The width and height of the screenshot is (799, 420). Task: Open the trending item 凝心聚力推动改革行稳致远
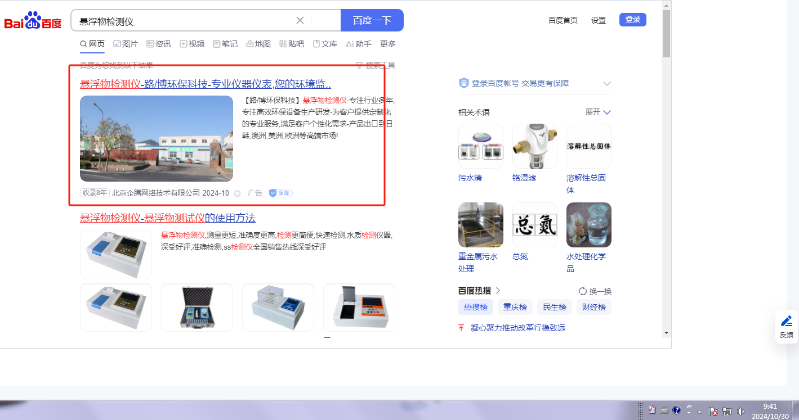click(x=518, y=327)
